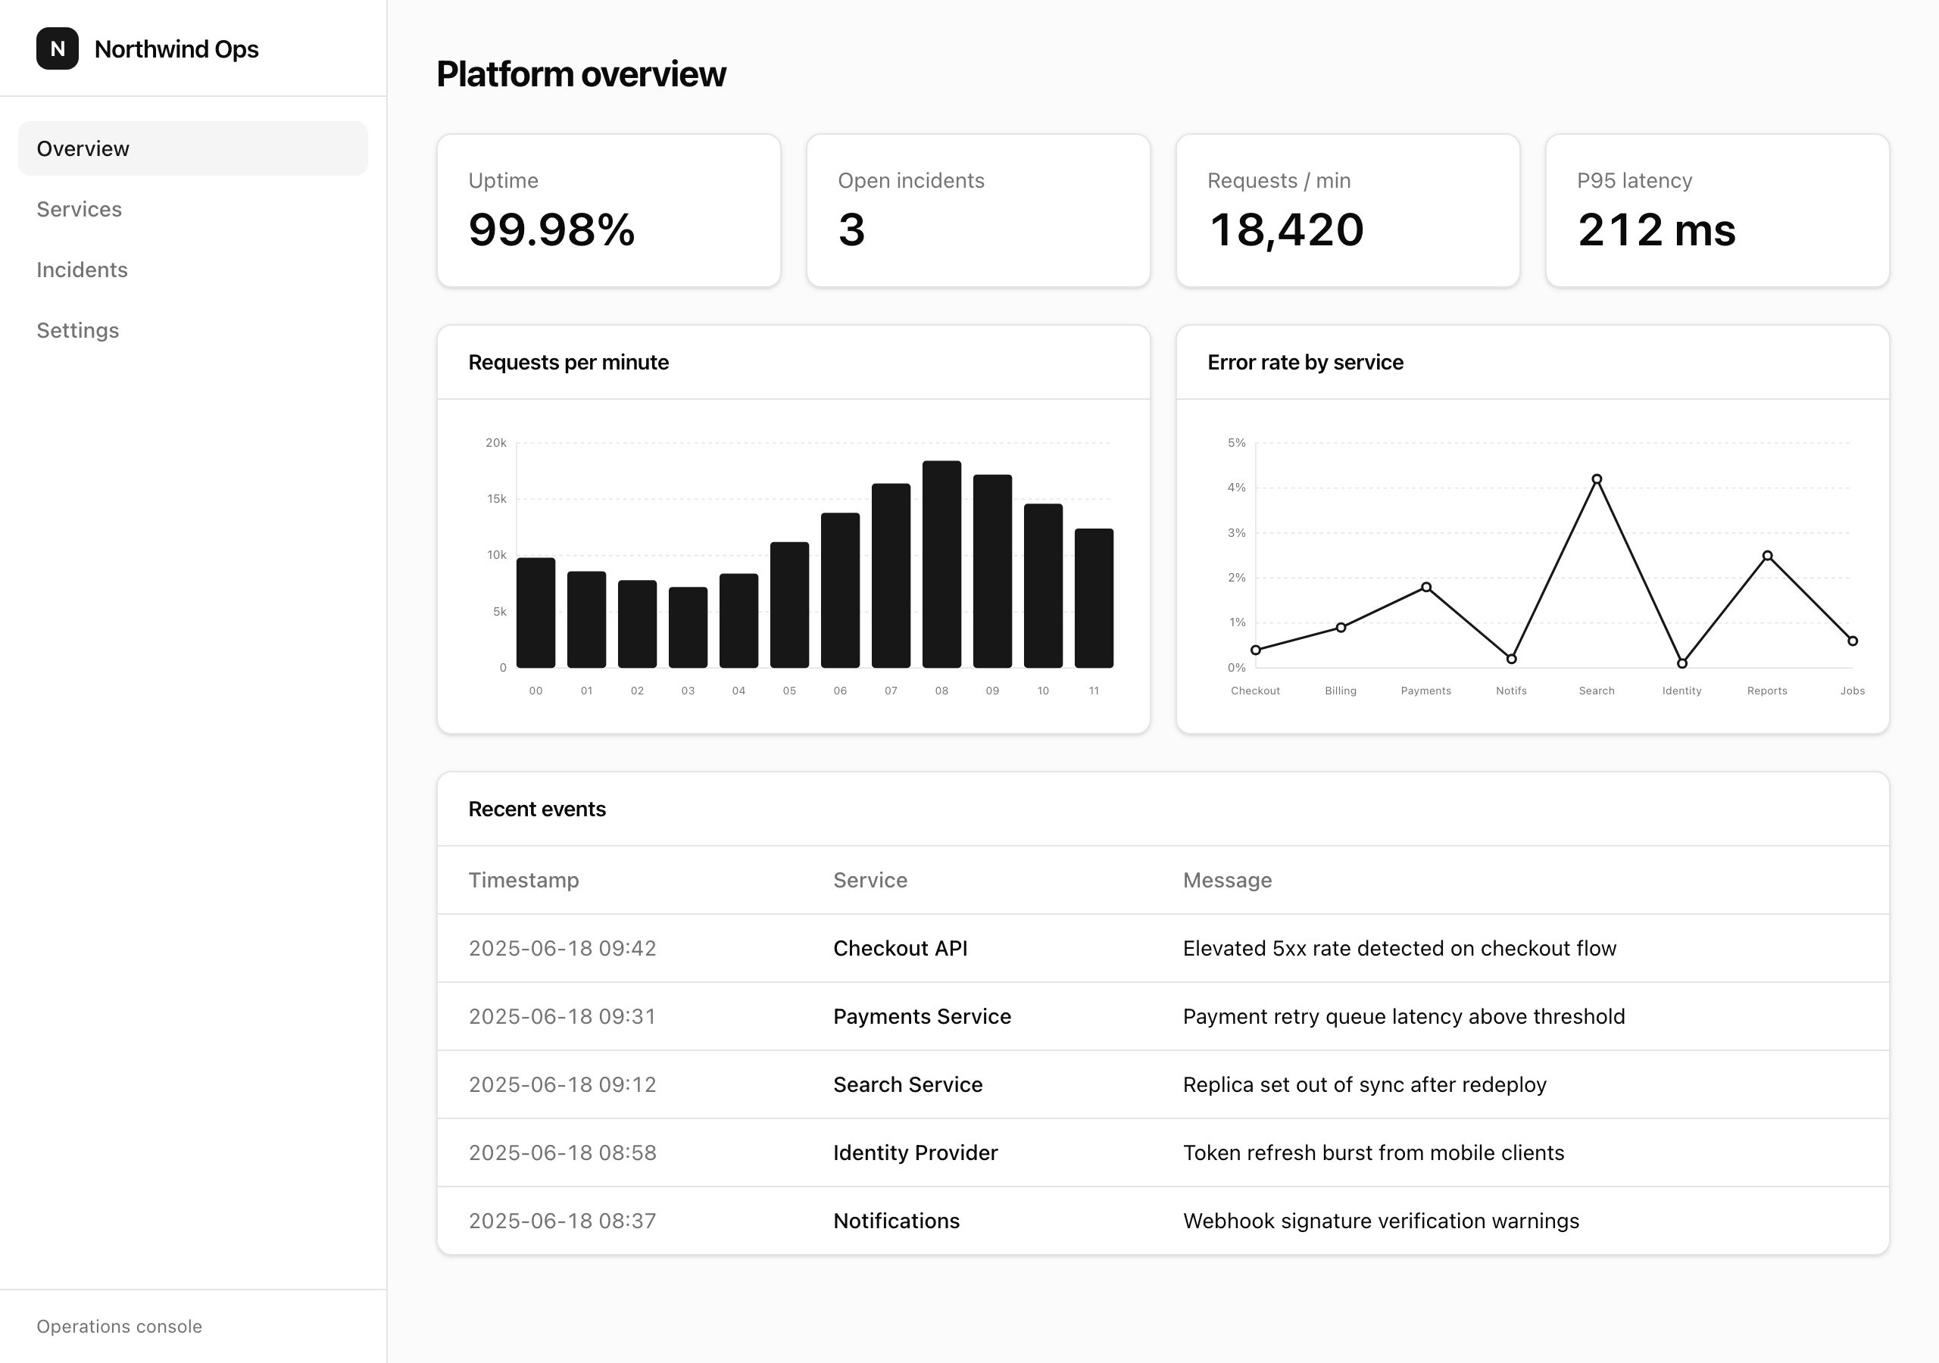Screen dimensions: 1939x1363
Task: Click the bar for hour 09
Action: click(x=992, y=572)
